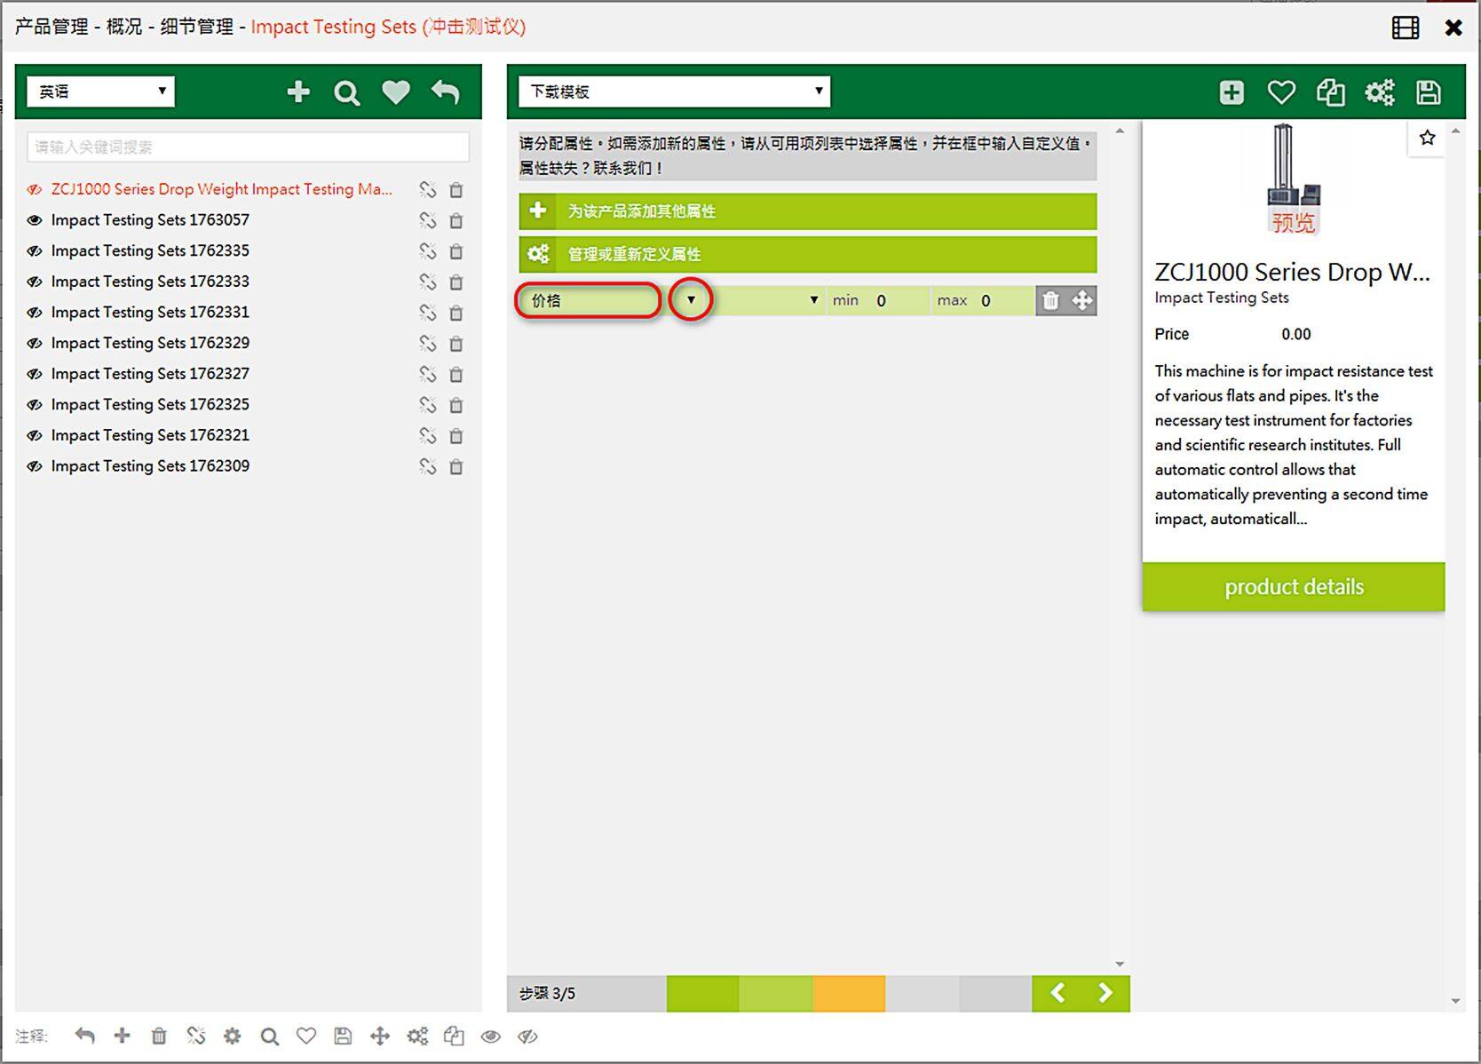
Task: Toggle visibility of Impact Testing Sets 1762329
Action: 35,343
